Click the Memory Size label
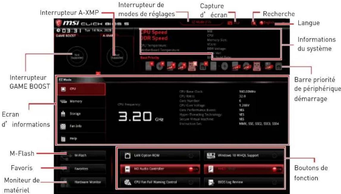This screenshot has width=341, height=194. tap(217, 40)
